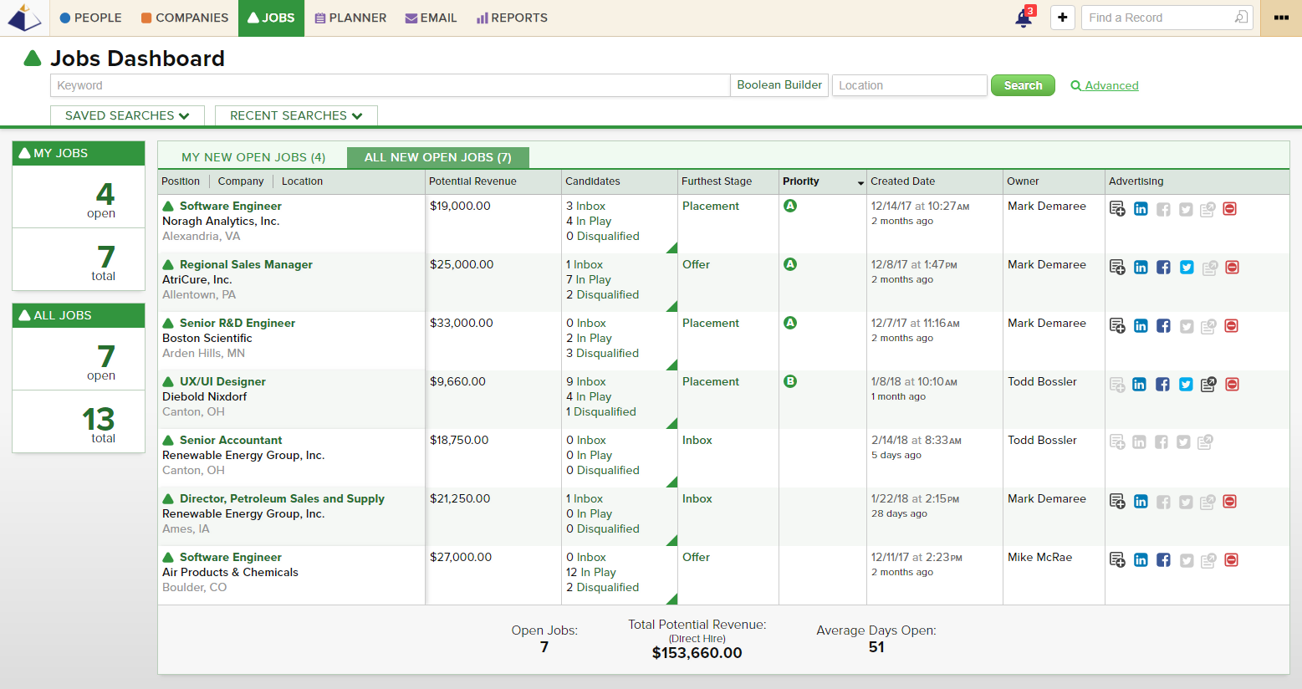Image resolution: width=1302 pixels, height=689 pixels.
Task: Click inside the Keyword search field
Action: click(389, 84)
